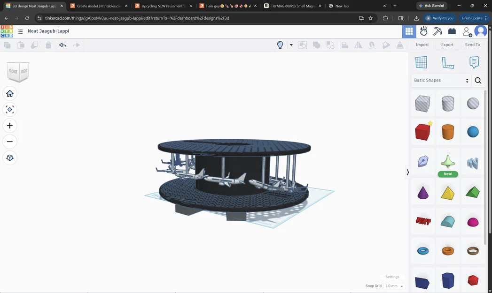Select the Workplane helper tool
Screen dimensions: 492x293
(x=422, y=61)
